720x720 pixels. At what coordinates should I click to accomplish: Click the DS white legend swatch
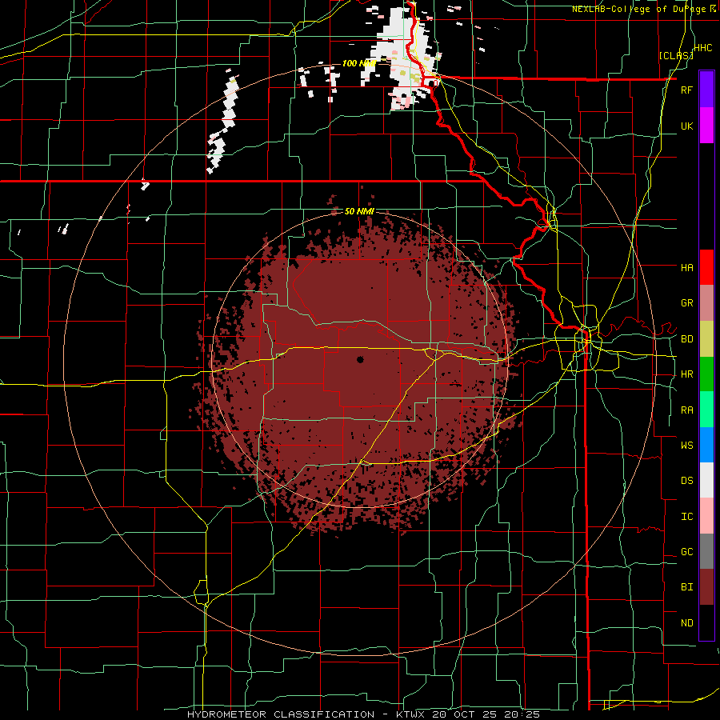706,480
